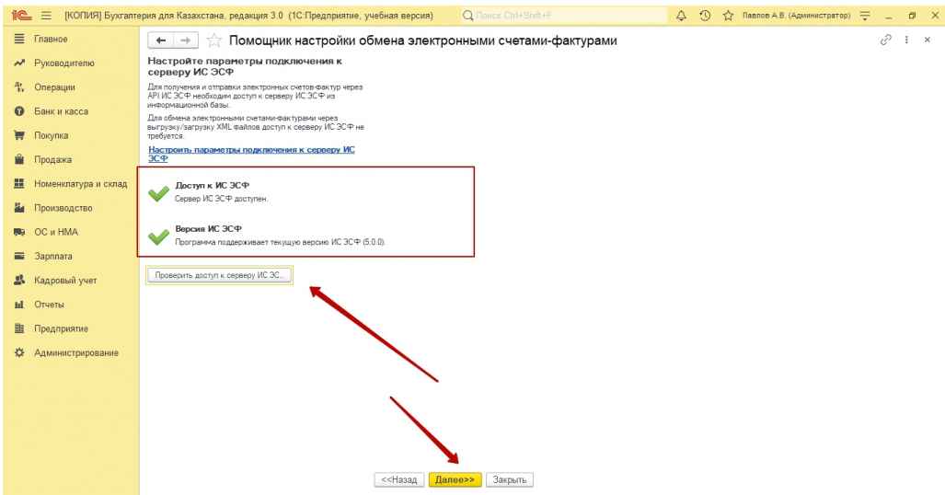Image resolution: width=945 pixels, height=495 pixels.
Task: Click the Павлов А.В. (Администратор) username
Action: point(796,16)
